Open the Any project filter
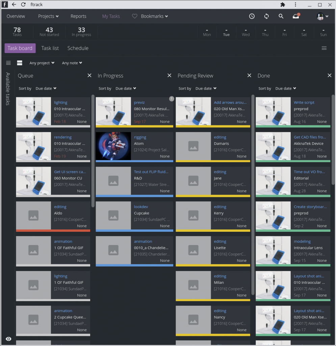The height and width of the screenshot is (346, 336). tap(42, 63)
